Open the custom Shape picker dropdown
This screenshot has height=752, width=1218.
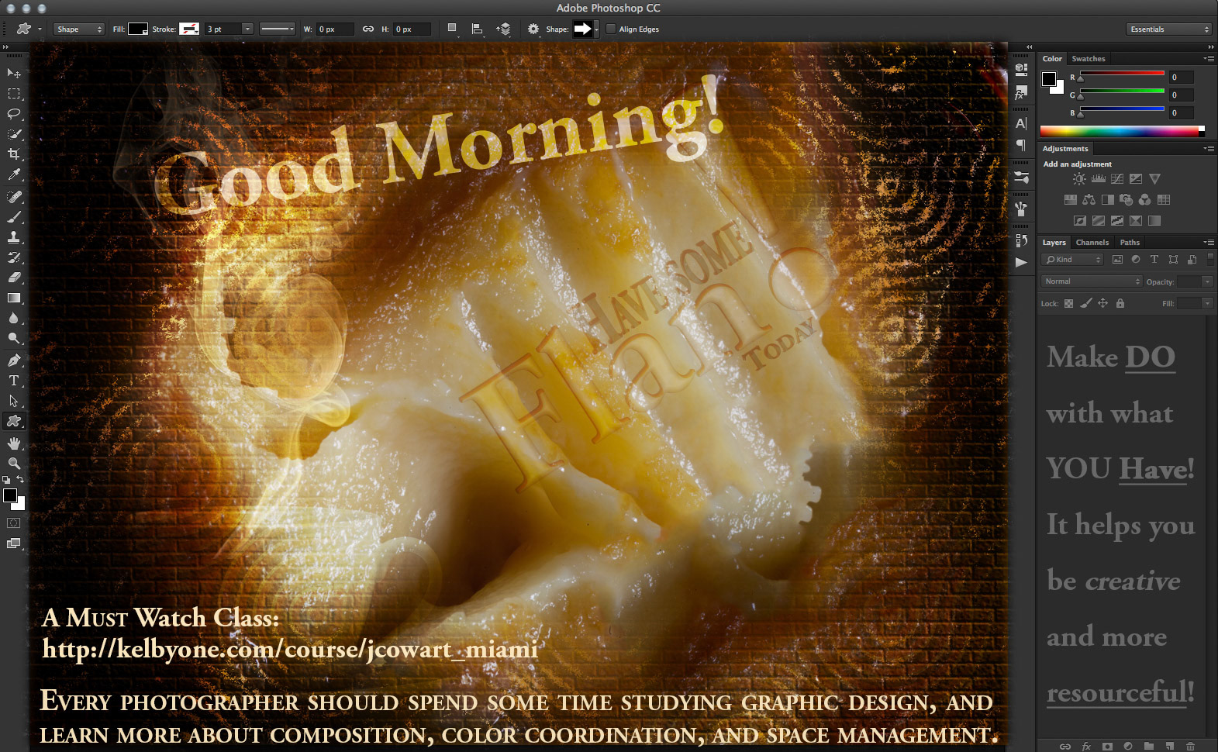pos(596,29)
